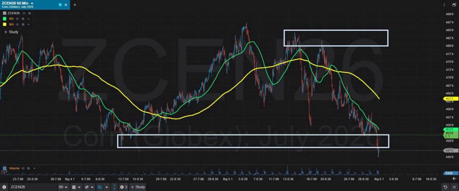The width and height of the screenshot is (459, 191).
Task: Focus the ZCEN26 symbol input field
Action: pos(33,187)
